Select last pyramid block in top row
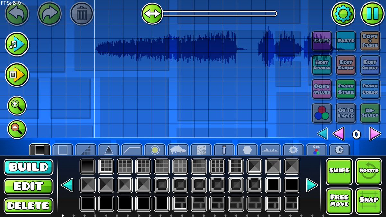The image size is (386, 217). tap(292, 167)
